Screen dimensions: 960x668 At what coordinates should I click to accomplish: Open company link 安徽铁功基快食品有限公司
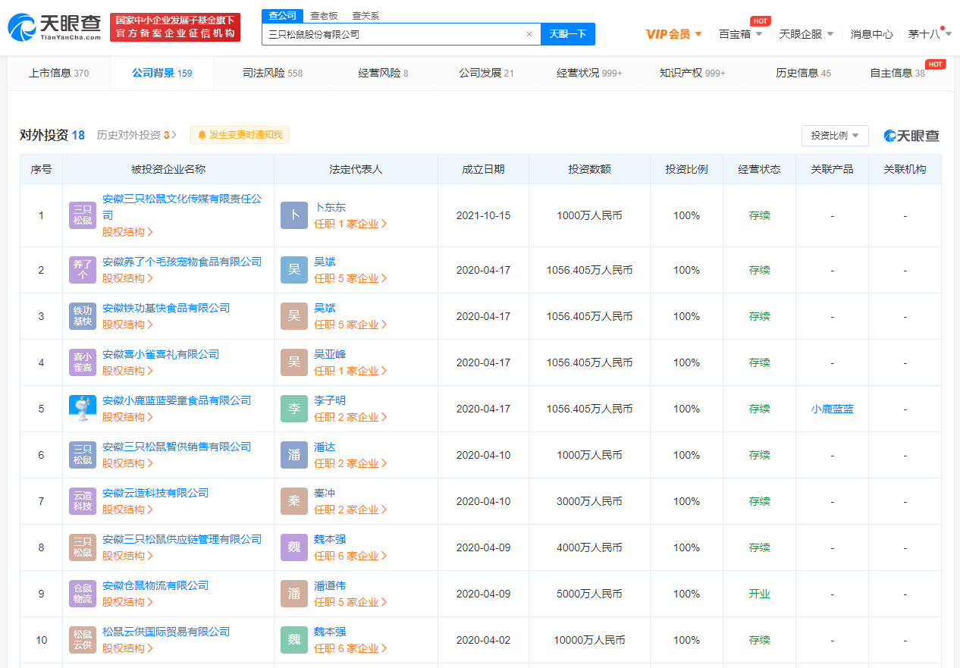coord(166,308)
